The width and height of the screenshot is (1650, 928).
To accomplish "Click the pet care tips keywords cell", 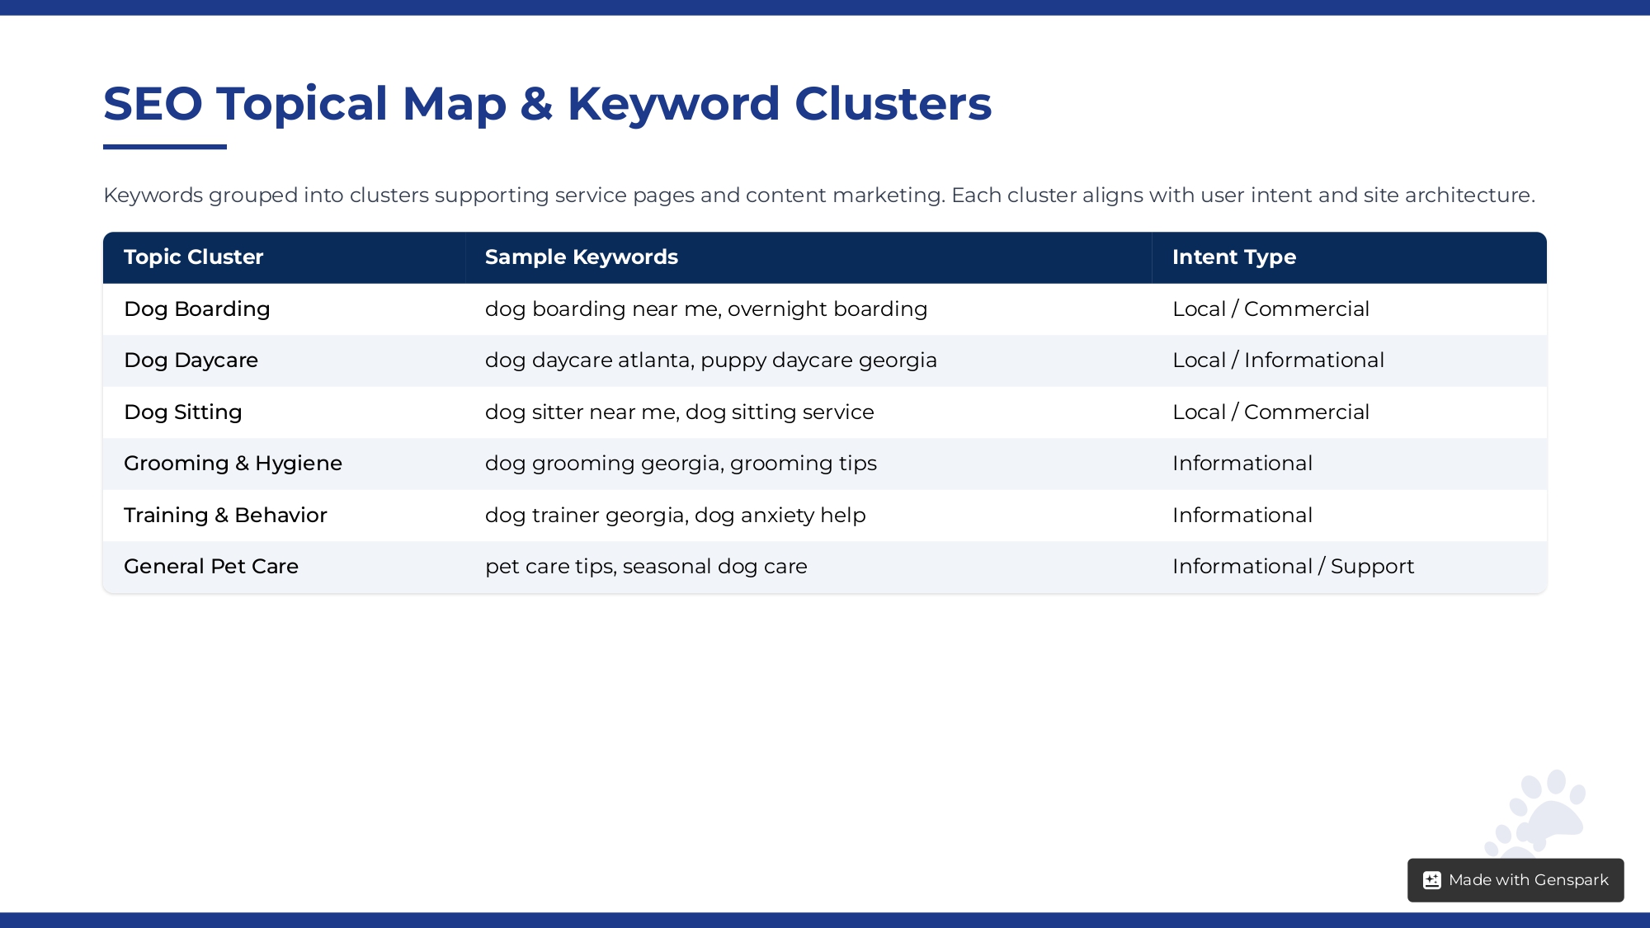I will pos(646,567).
